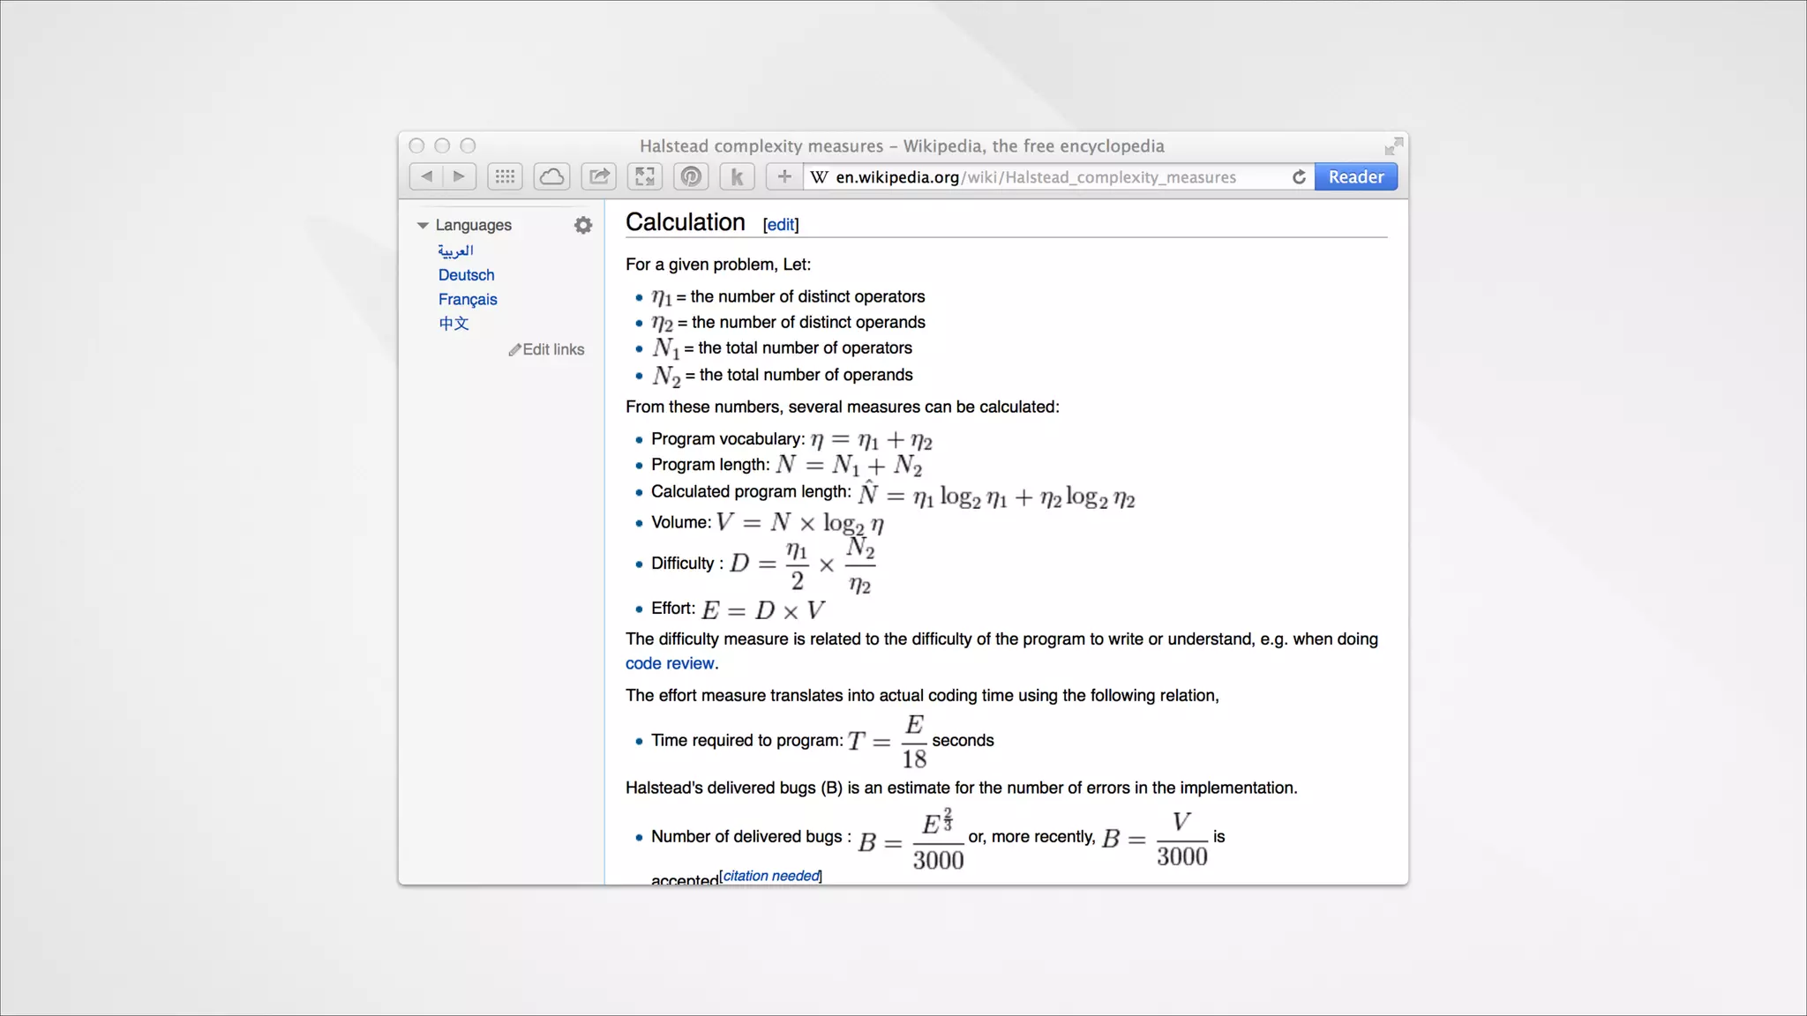The width and height of the screenshot is (1807, 1016).
Task: Click the Pinterest pin toolbar icon
Action: click(x=691, y=176)
